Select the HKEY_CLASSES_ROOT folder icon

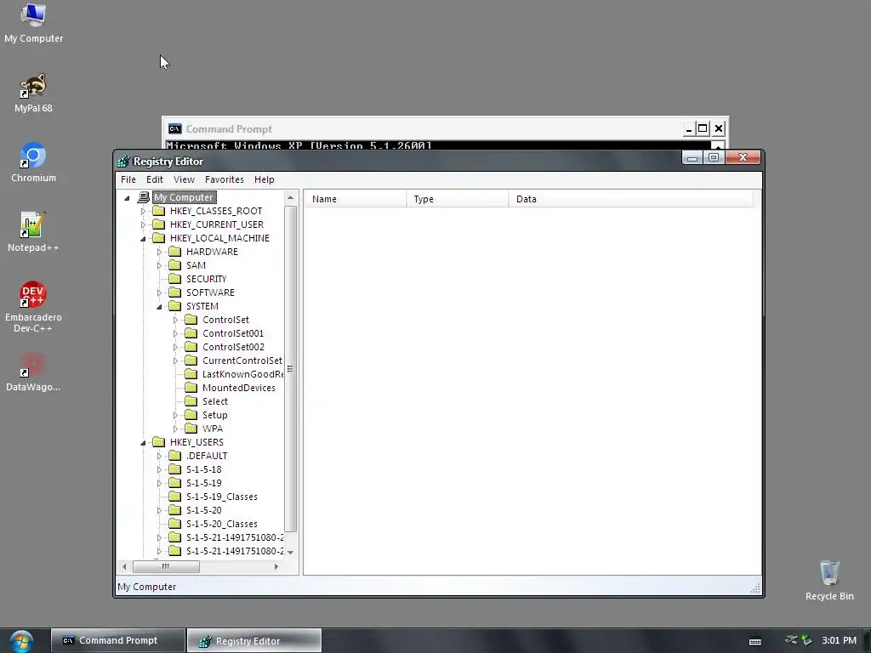[159, 211]
